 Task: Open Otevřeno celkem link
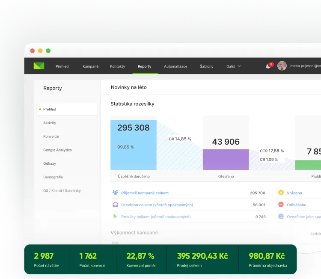(157, 205)
